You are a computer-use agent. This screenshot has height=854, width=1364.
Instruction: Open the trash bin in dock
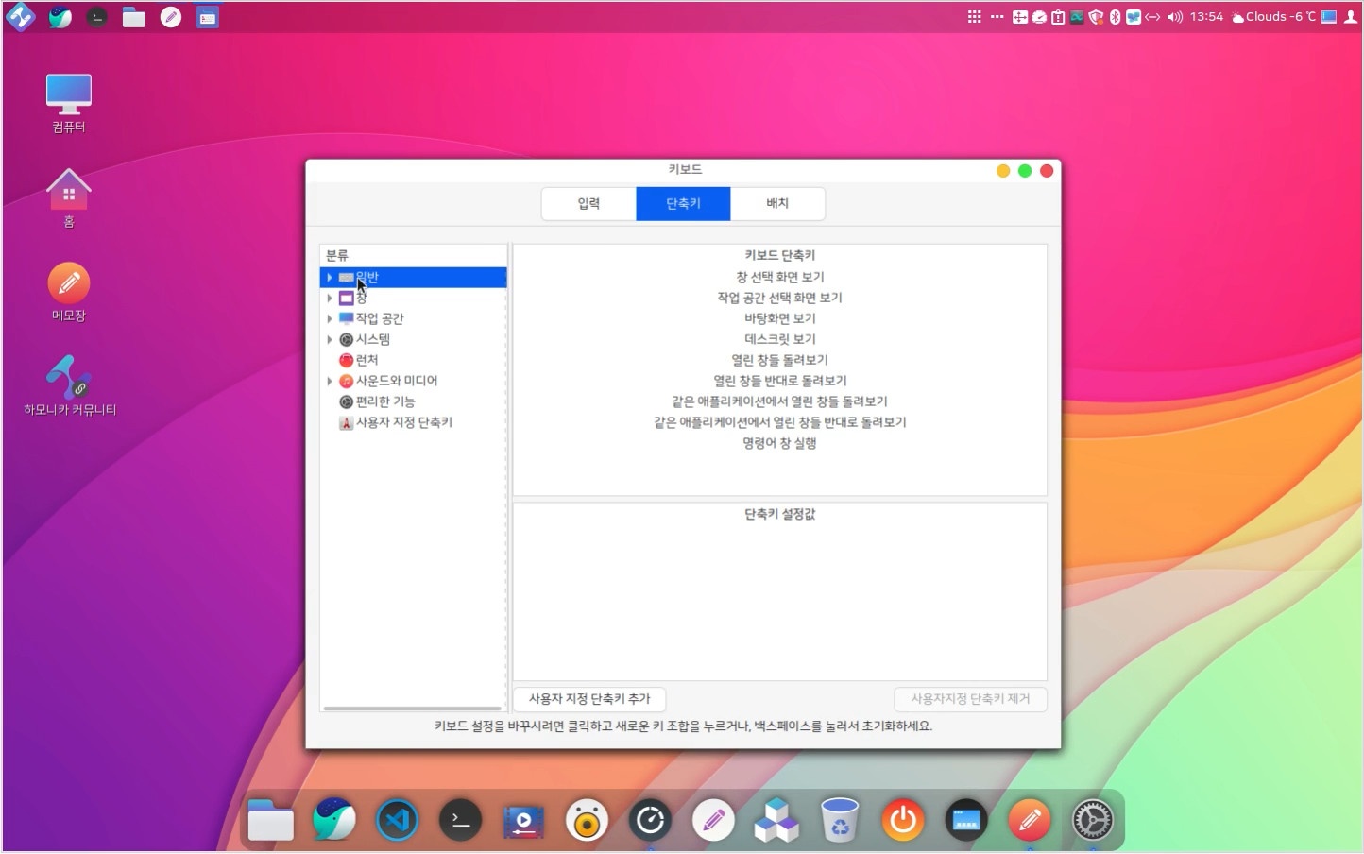point(839,820)
